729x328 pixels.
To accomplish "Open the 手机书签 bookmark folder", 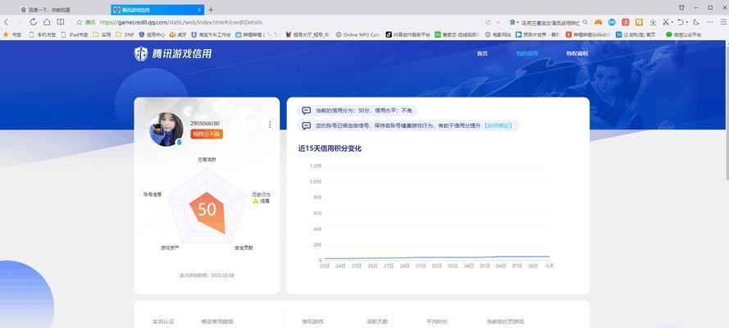I will point(41,34).
